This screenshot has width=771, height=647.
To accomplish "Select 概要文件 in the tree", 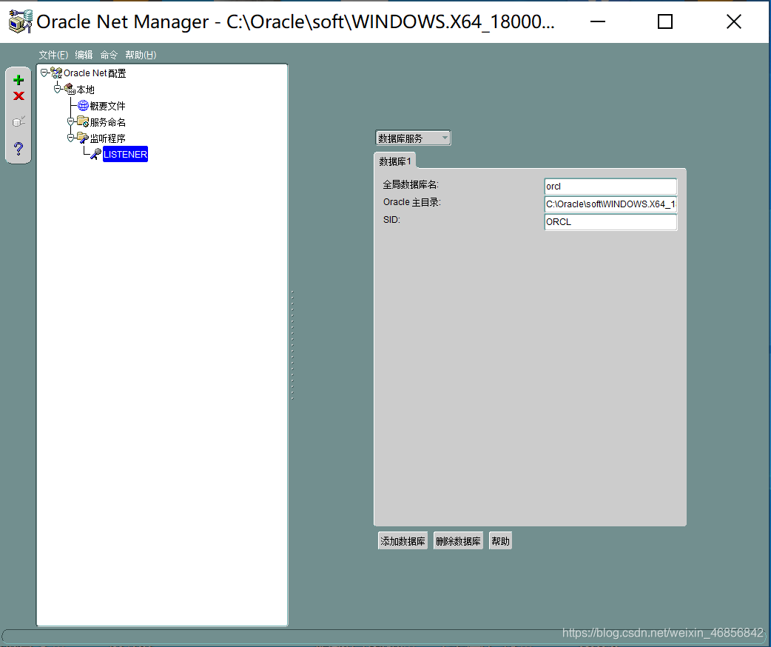I will click(108, 106).
